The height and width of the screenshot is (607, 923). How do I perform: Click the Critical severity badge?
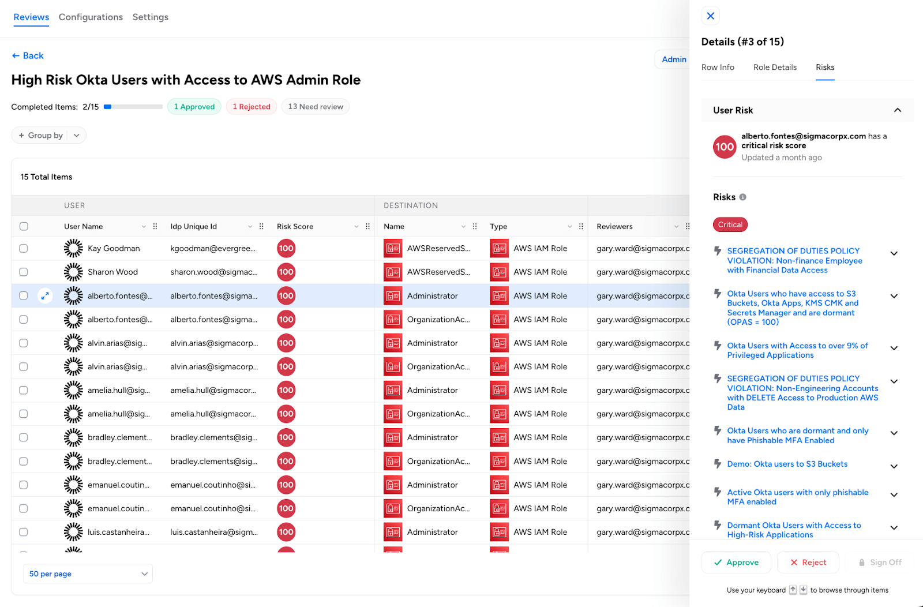coord(730,225)
